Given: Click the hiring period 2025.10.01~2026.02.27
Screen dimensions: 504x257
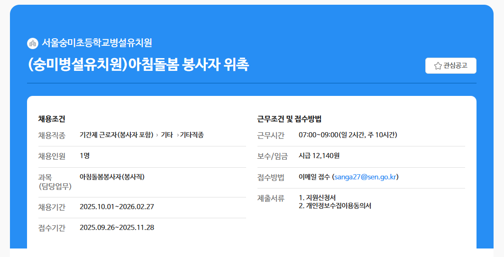Looking at the screenshot, I should [x=117, y=207].
